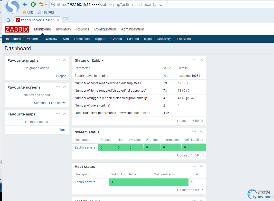Click the localhost:10051 details value
Screen dimensions: 274x201
189,76
